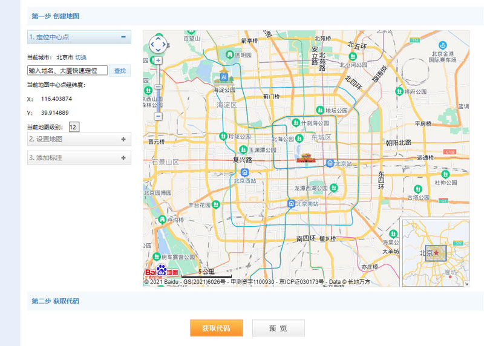484x346 pixels.
Task: Click the 第二步 获取代码 heading
Action: tap(56, 301)
